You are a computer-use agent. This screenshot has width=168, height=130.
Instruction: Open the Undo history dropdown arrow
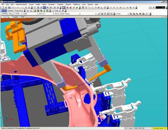point(15,7)
